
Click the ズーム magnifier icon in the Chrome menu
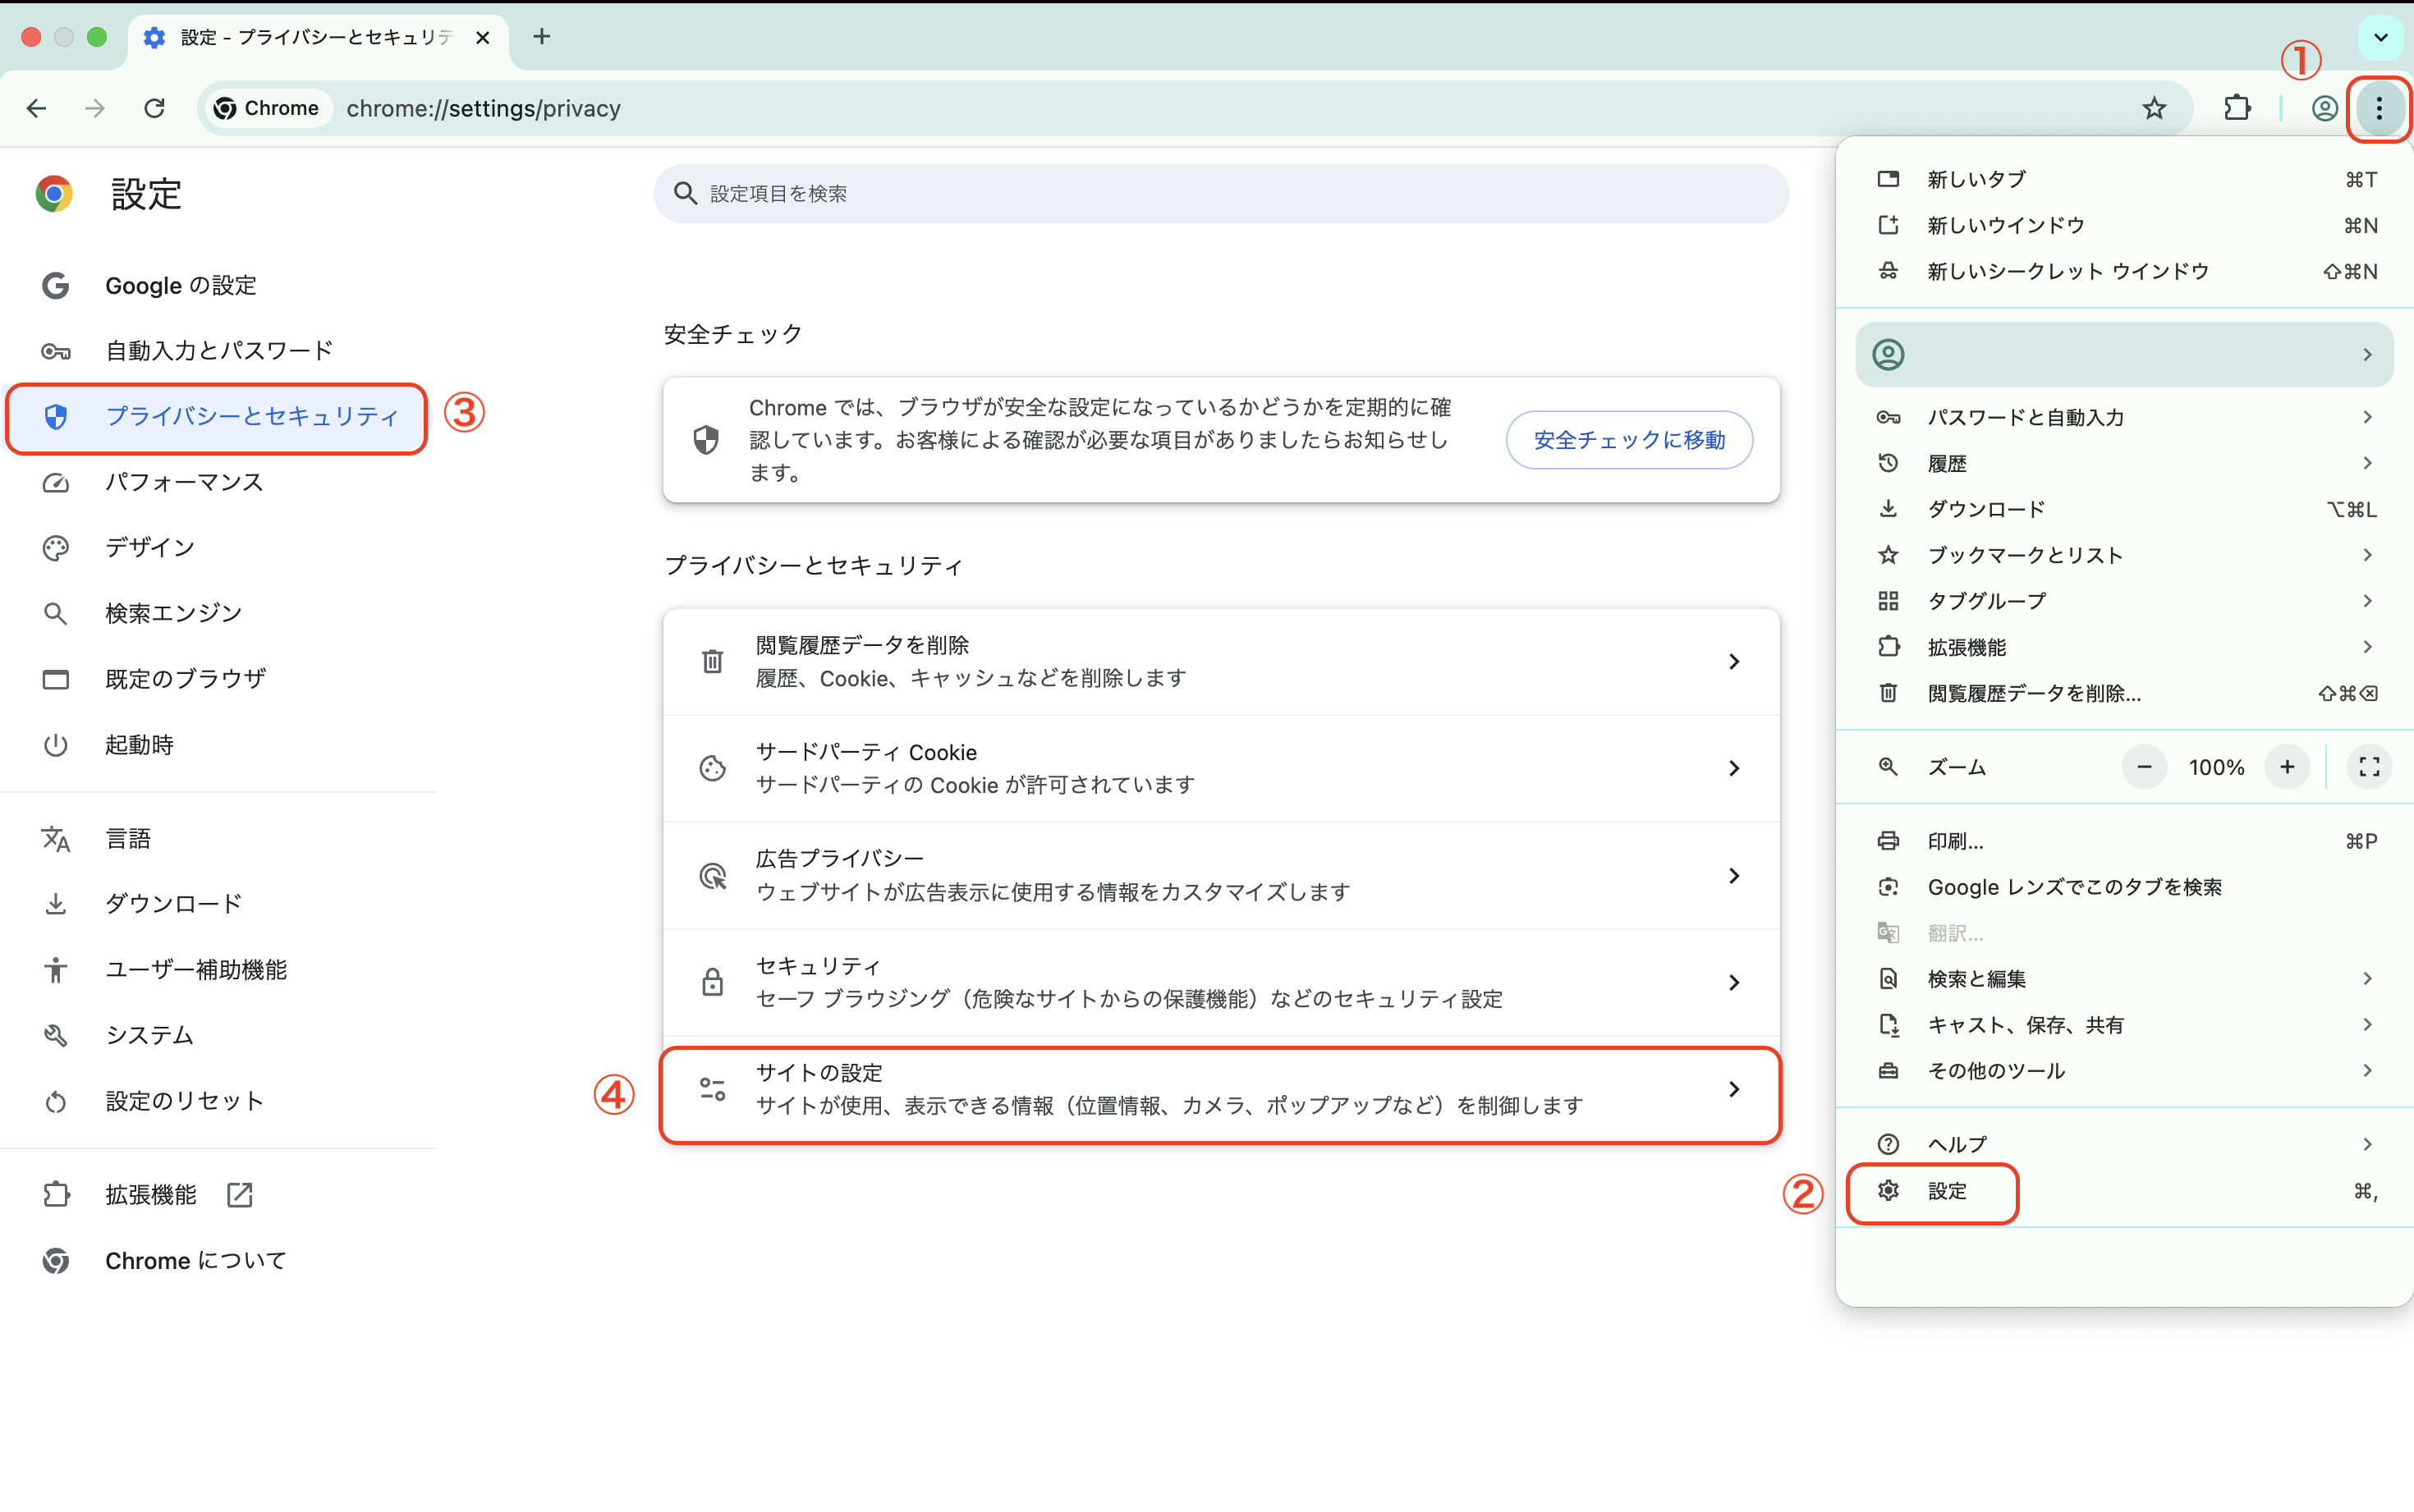click(x=1888, y=767)
